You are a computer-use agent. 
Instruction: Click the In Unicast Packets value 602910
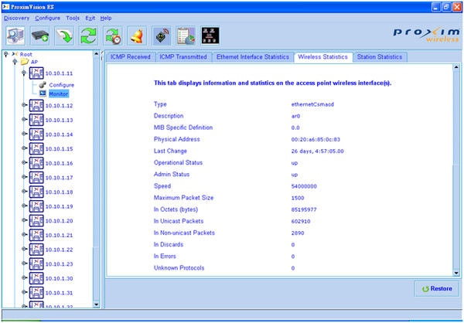(301, 221)
